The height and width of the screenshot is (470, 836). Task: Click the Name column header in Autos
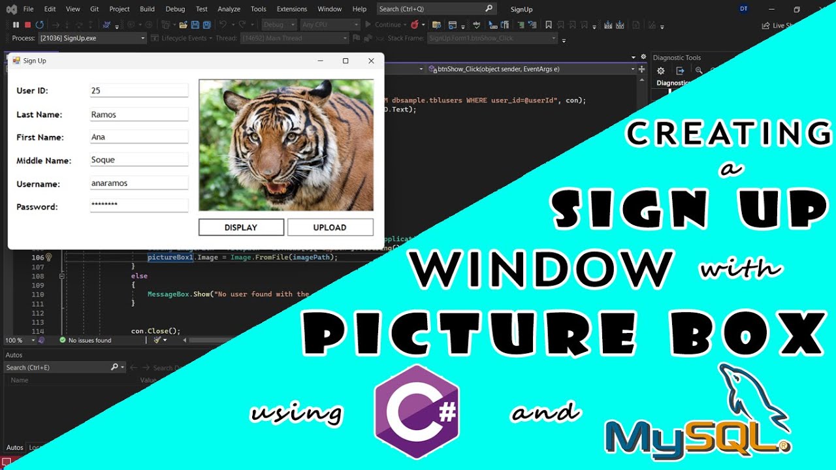click(x=20, y=380)
